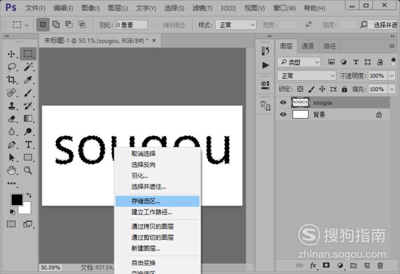Screen dimensions: 400x274
Task: Choose New Selection mode in options bar
Action: tap(43, 25)
